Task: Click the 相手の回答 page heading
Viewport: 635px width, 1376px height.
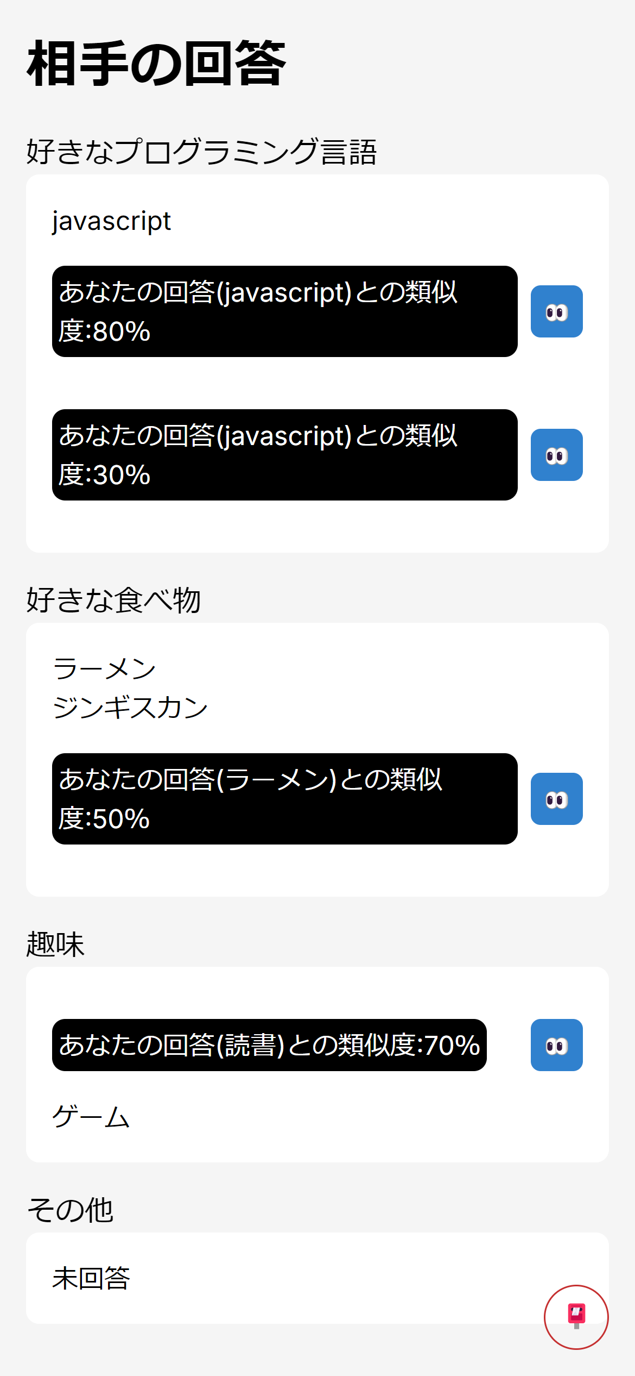Action: coord(156,64)
